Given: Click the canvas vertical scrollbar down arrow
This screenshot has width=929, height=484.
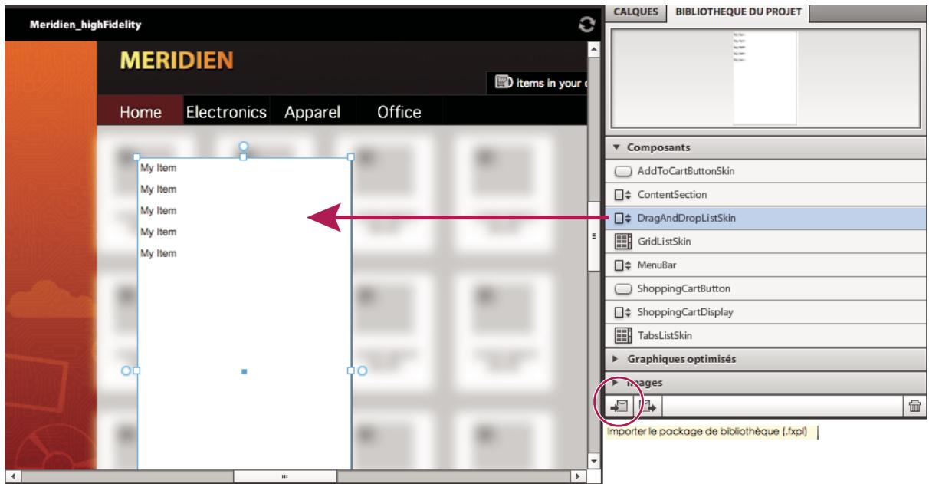Looking at the screenshot, I should coord(593,460).
